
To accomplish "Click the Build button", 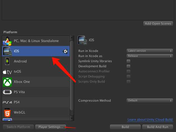I will [125, 127].
